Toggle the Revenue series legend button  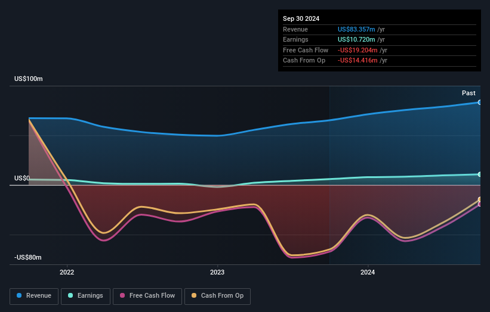[x=34, y=296]
